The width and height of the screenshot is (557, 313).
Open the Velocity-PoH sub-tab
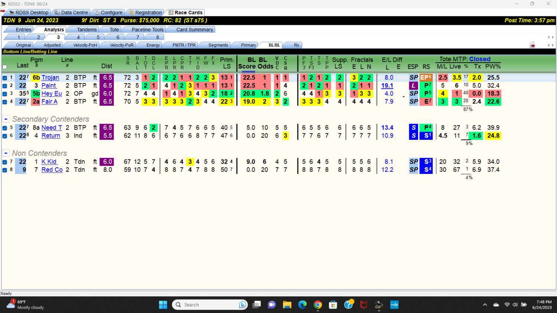tap(85, 45)
